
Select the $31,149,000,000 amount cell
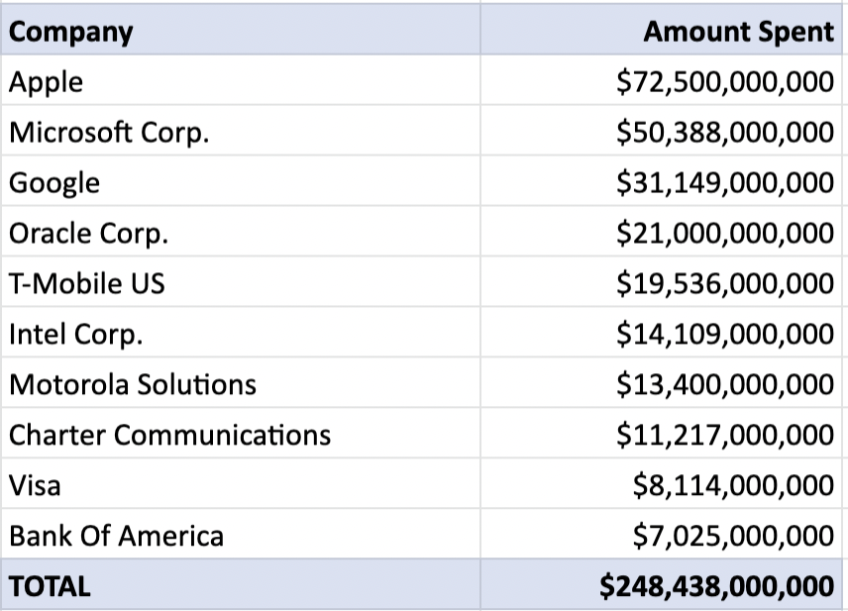725,183
